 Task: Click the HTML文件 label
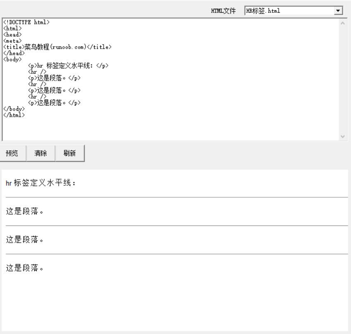click(223, 11)
